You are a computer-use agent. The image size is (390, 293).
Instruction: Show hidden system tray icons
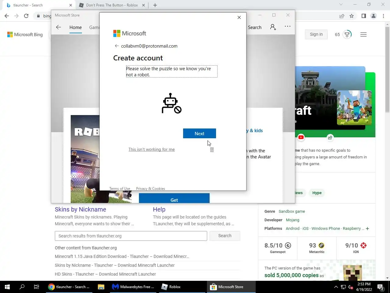pyautogui.click(x=336, y=287)
